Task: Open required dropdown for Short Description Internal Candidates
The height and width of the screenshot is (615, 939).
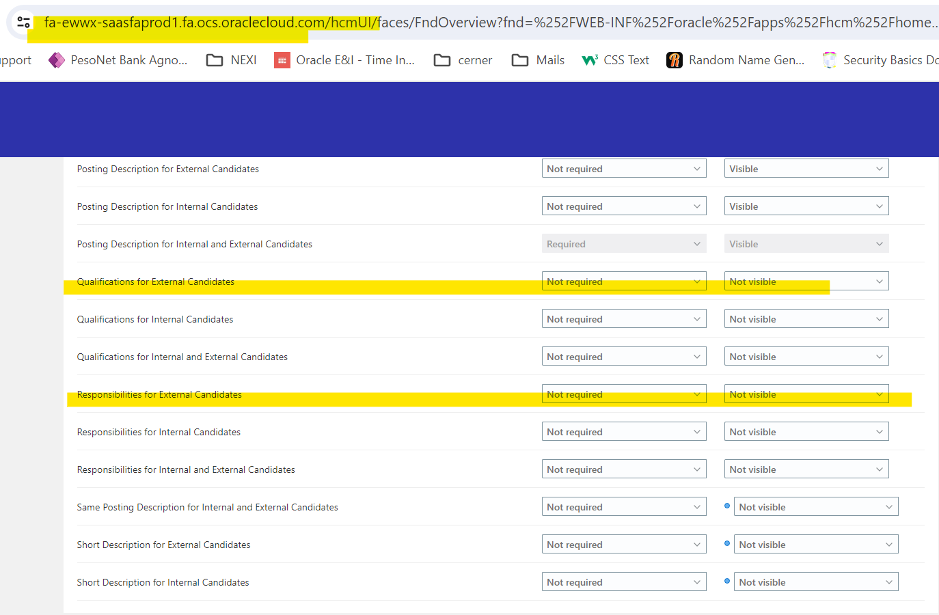Action: pyautogui.click(x=624, y=582)
